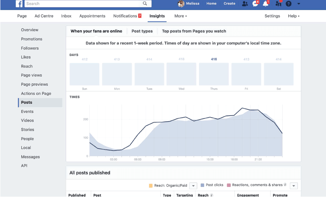Screen dimensions: 326x197
Task: Click the Create button in top bar
Action: [x=229, y=4]
